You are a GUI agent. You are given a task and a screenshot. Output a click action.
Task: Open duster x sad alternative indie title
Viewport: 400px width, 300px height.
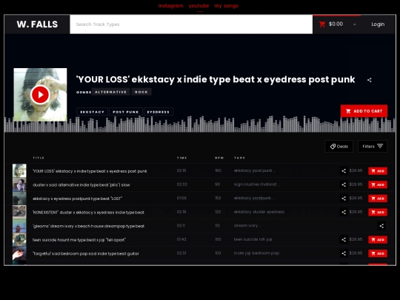pyautogui.click(x=81, y=185)
